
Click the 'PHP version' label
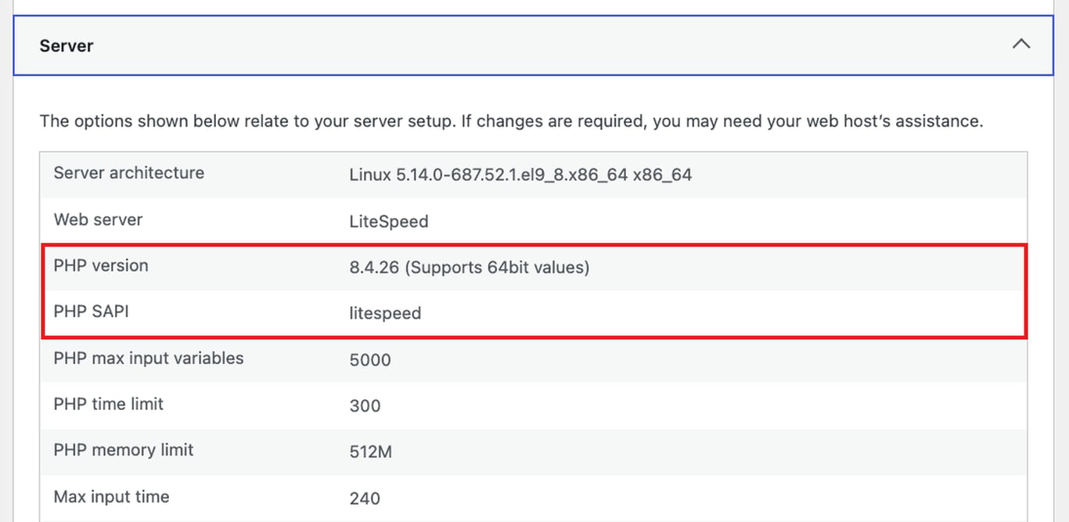[x=101, y=265]
